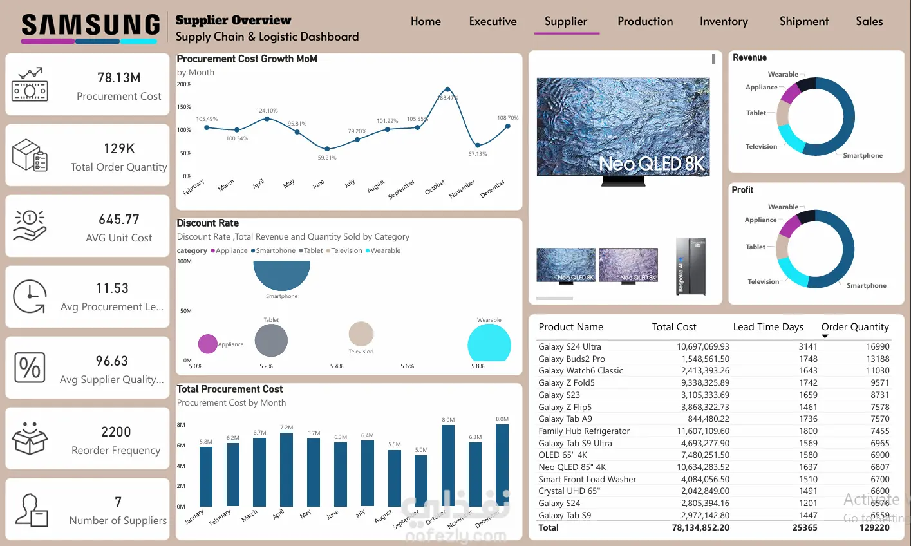The image size is (911, 546).
Task: Click the Number of Suppliers person icon
Action: tap(31, 509)
